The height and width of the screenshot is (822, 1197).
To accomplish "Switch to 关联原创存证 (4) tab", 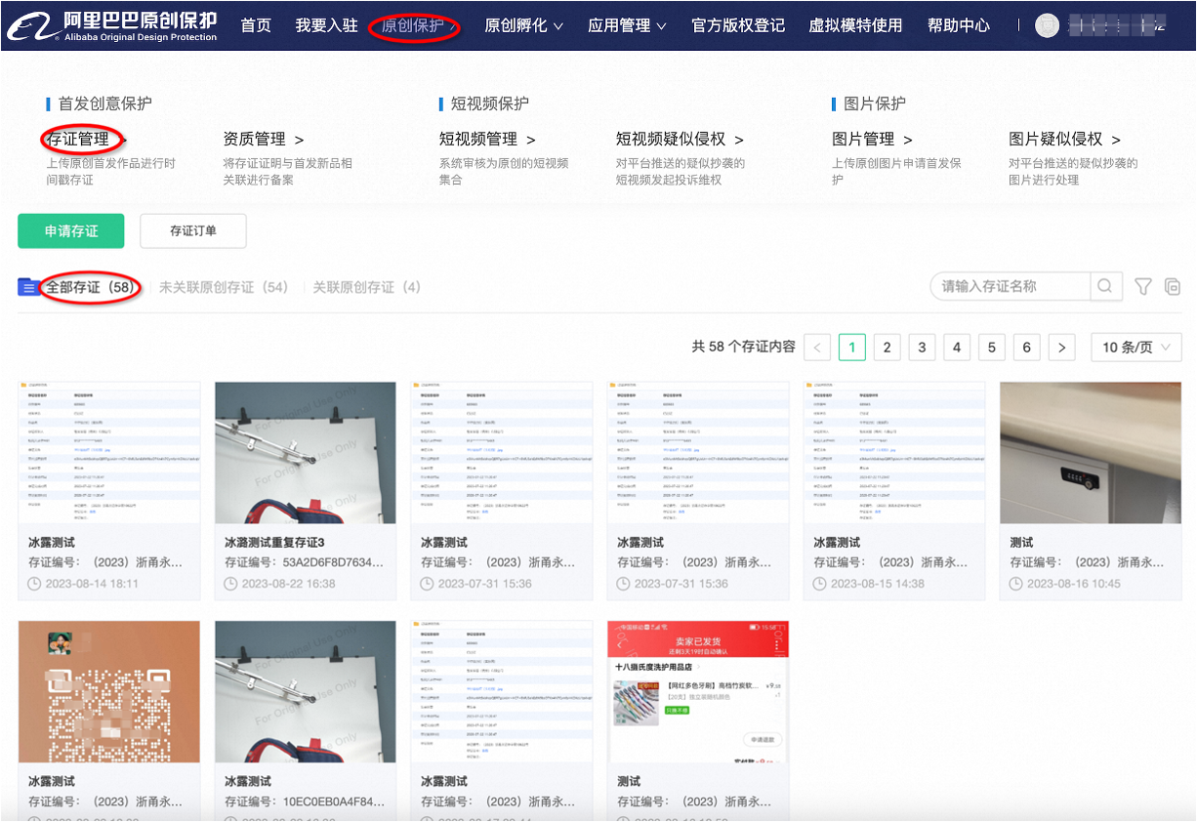I will pyautogui.click(x=366, y=287).
